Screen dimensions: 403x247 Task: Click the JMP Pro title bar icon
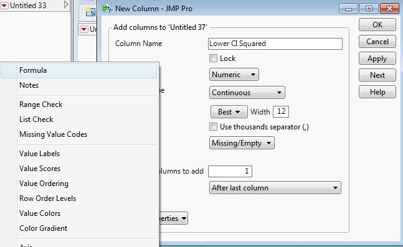(107, 9)
